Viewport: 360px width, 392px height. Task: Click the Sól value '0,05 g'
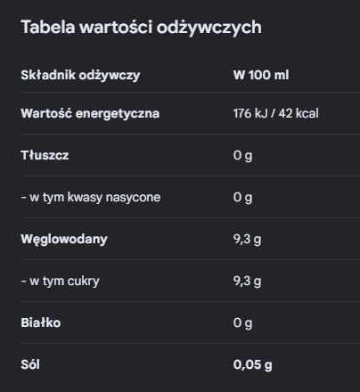point(252,365)
